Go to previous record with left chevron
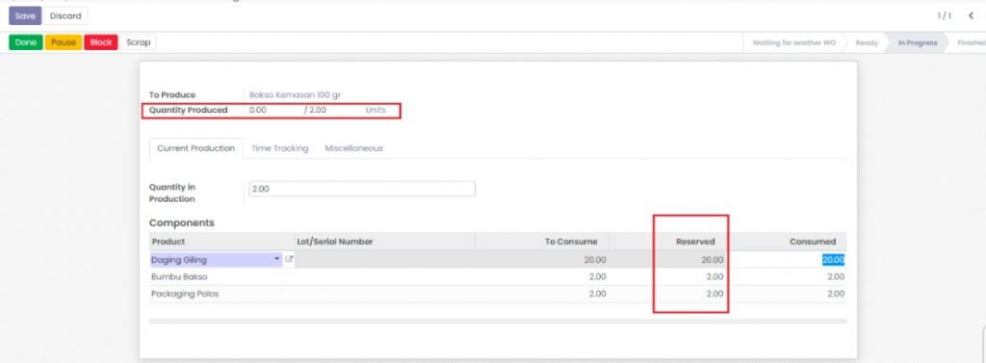Image resolution: width=986 pixels, height=363 pixels. click(971, 15)
